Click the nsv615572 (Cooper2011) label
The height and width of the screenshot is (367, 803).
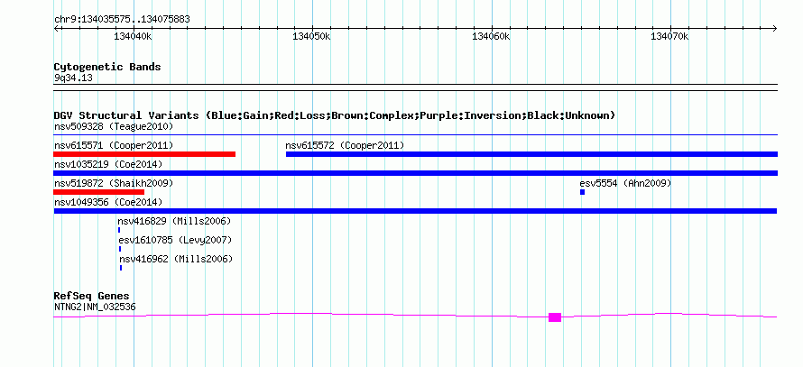[345, 145]
